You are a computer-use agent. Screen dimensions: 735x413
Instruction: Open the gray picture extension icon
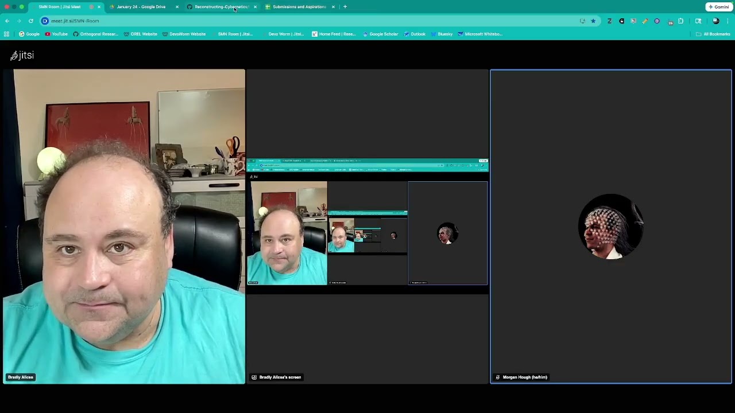633,21
